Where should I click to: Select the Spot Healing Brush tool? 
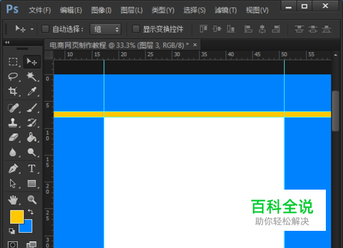(13, 108)
